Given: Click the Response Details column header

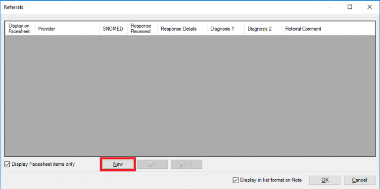Looking at the screenshot, I should (x=182, y=29).
